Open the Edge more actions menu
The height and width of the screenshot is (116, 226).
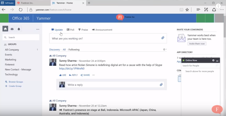coord(222,10)
